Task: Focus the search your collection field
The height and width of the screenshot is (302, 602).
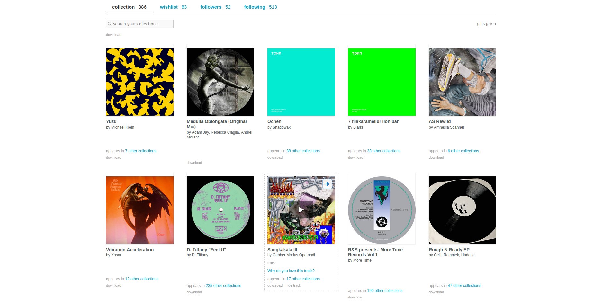Action: pos(139,24)
